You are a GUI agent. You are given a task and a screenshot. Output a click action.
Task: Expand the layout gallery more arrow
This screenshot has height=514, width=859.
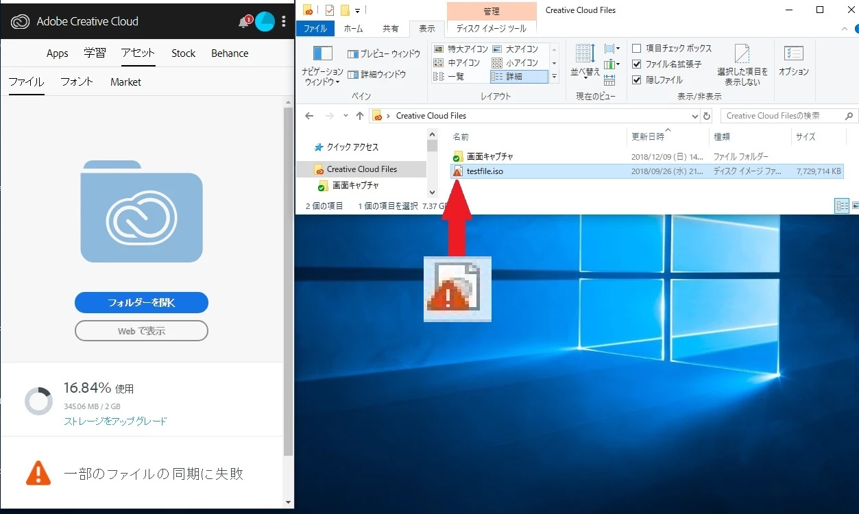[x=554, y=77]
